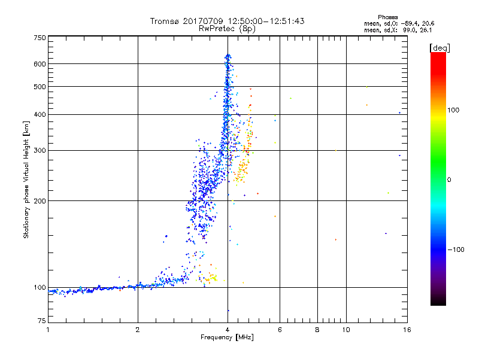
Task: Click the 'Phases' header text
Action: click(387, 17)
